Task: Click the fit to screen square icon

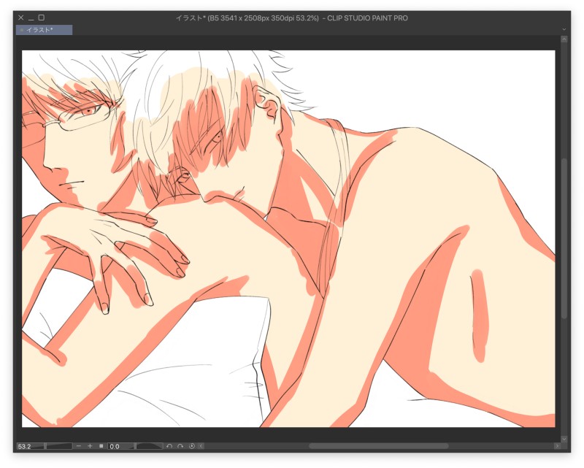Action: coord(101,446)
